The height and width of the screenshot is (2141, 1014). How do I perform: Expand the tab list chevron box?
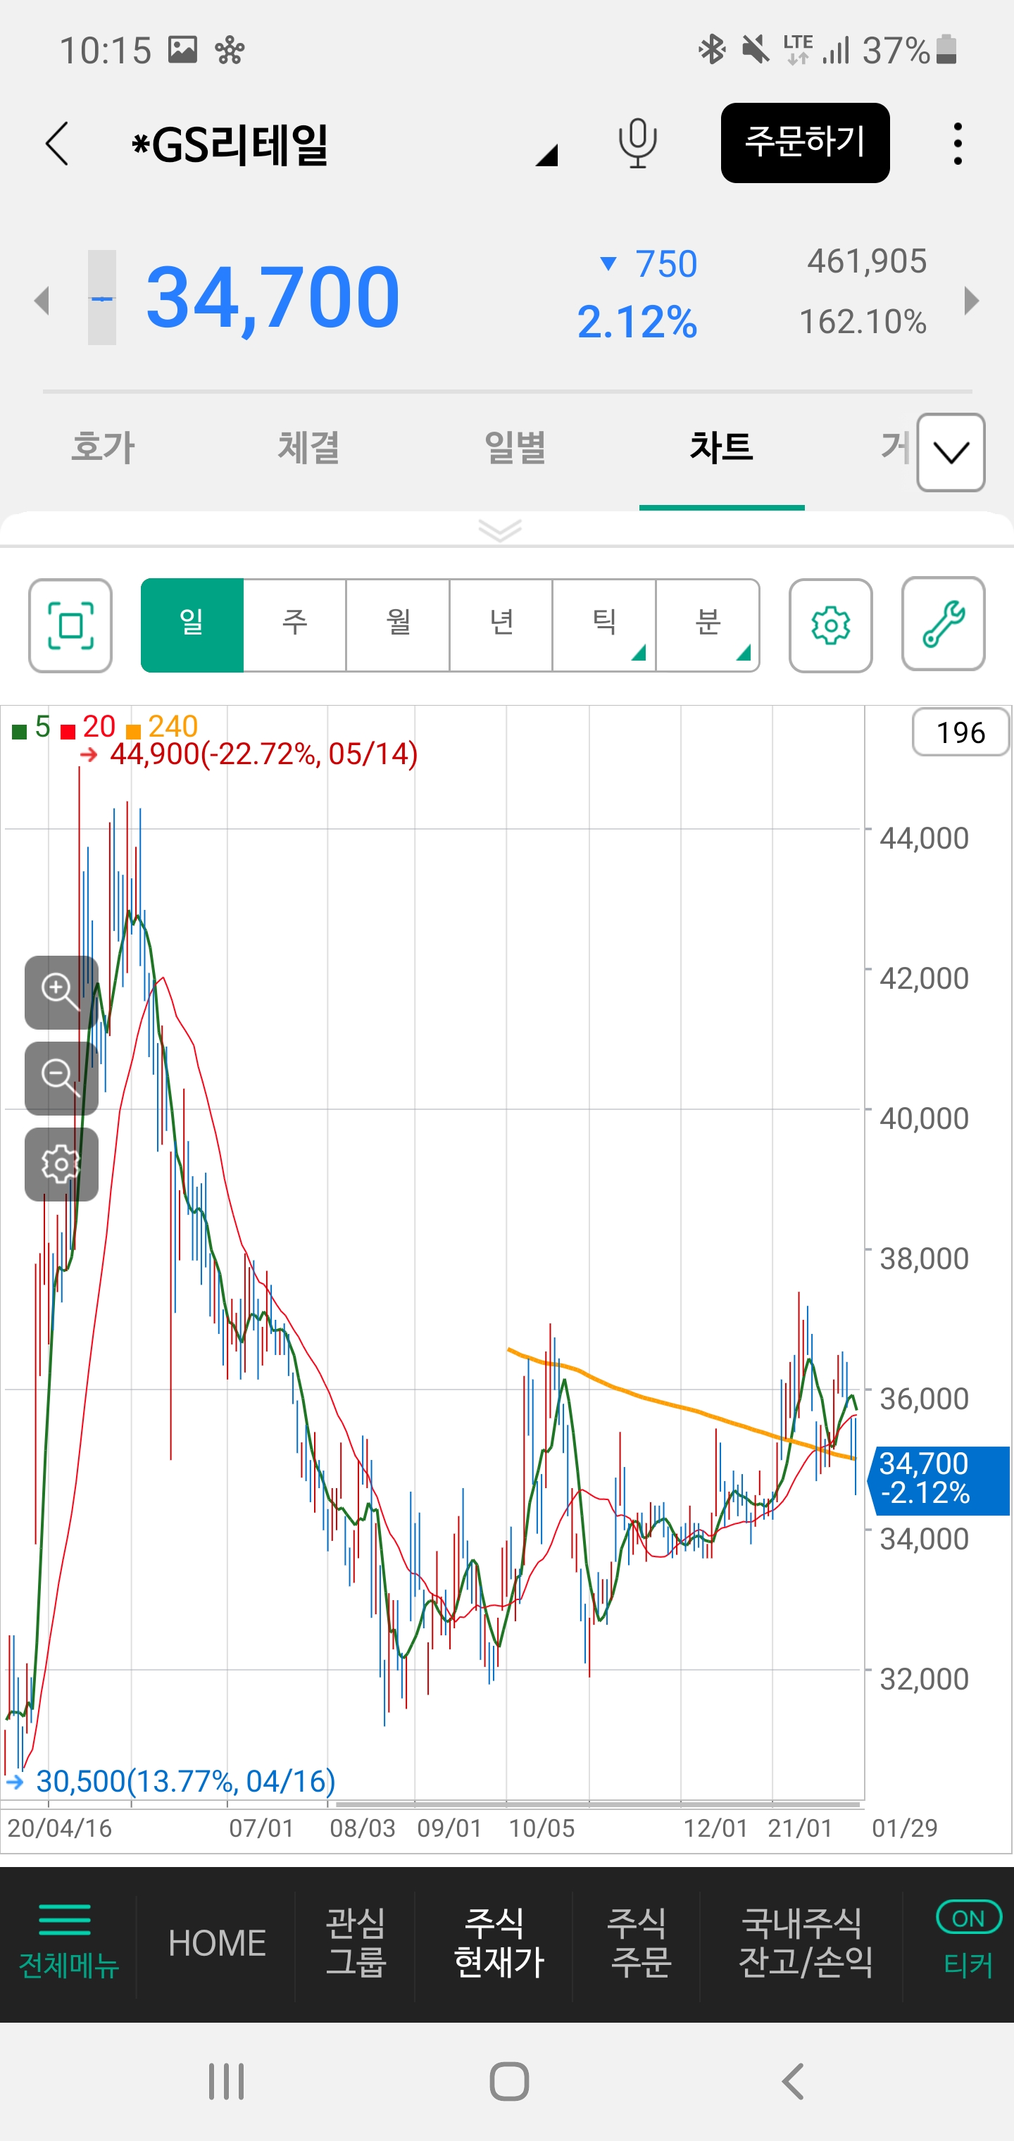click(951, 452)
